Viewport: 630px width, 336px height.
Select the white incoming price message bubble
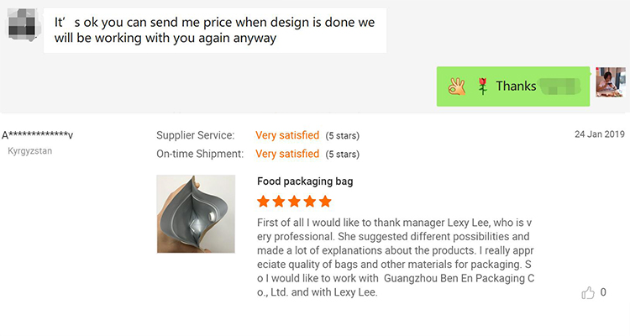pos(215,30)
